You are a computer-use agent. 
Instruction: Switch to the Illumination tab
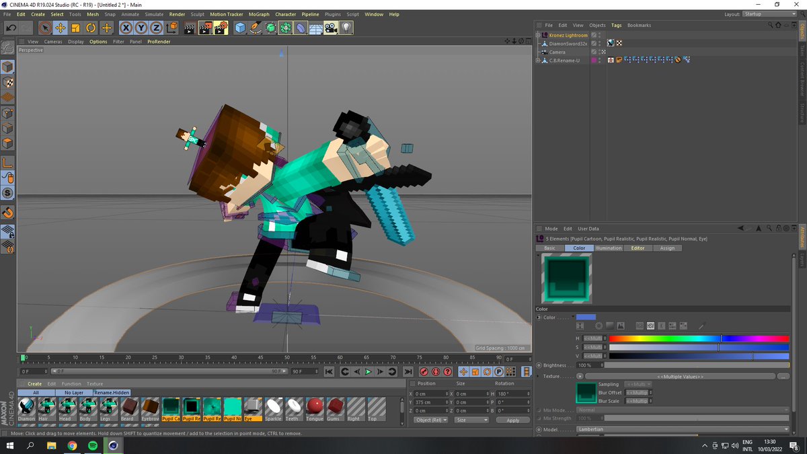608,248
